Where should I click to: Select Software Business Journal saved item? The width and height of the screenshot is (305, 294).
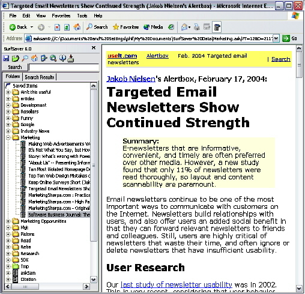59,215
